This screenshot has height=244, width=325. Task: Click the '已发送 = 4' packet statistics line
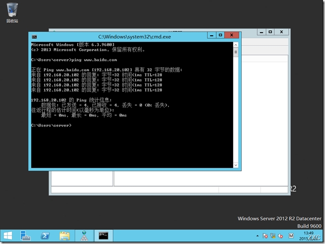105,105
